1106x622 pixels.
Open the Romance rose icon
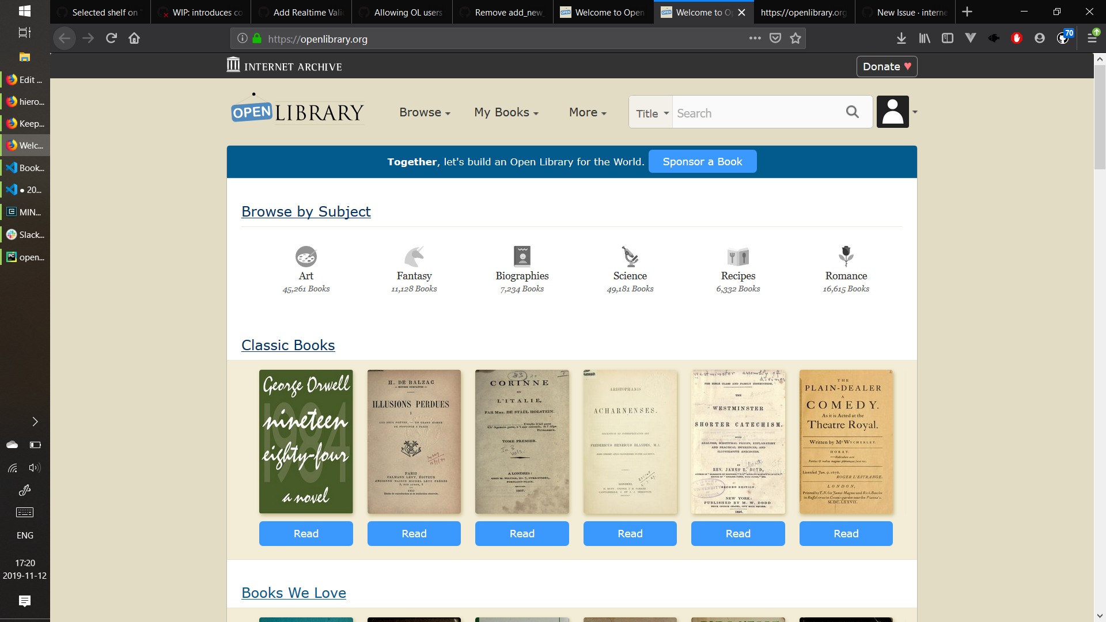point(846,256)
